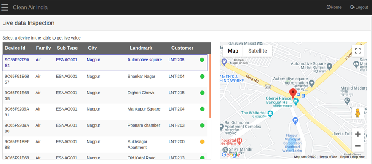Open the map Terms of Use link
This screenshot has width=372, height=164.
[x=328, y=157]
